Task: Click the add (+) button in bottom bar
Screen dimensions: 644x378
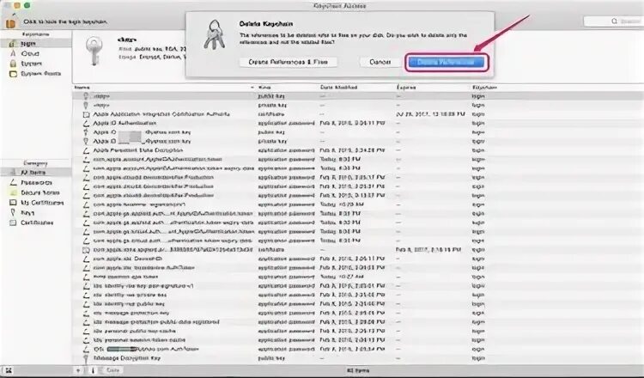Action: [78, 370]
